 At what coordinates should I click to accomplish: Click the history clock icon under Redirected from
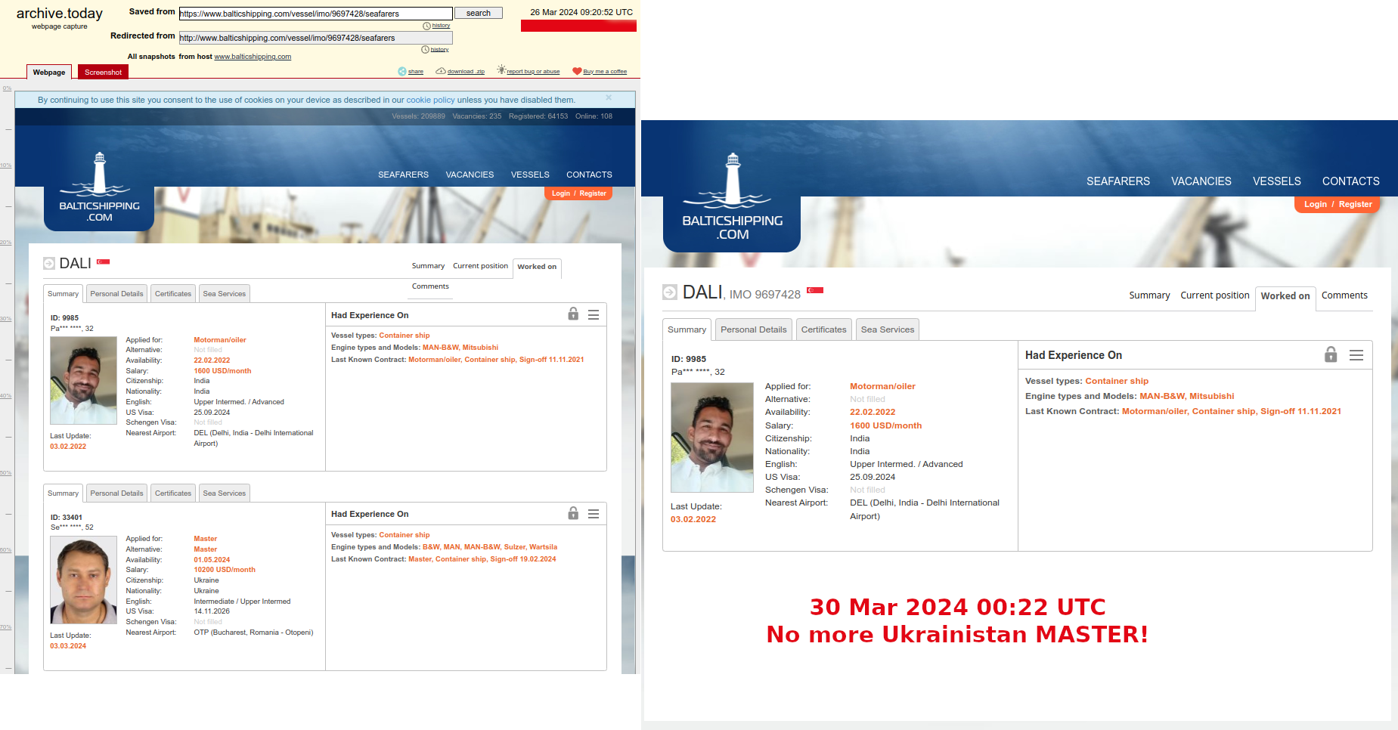[425, 50]
